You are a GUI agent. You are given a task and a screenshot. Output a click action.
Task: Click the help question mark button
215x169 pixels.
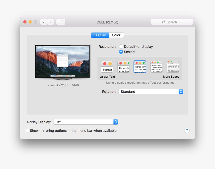(187, 130)
